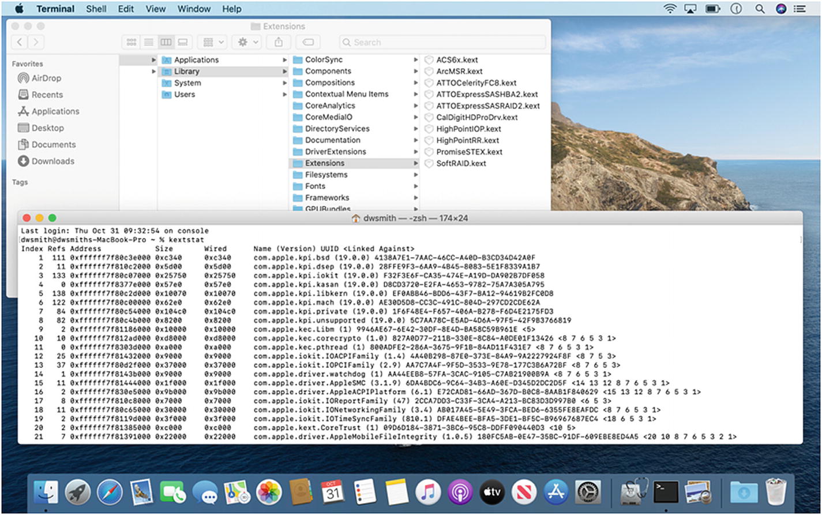This screenshot has height=515, width=822.
Task: Open the Shell menu
Action: (x=96, y=9)
